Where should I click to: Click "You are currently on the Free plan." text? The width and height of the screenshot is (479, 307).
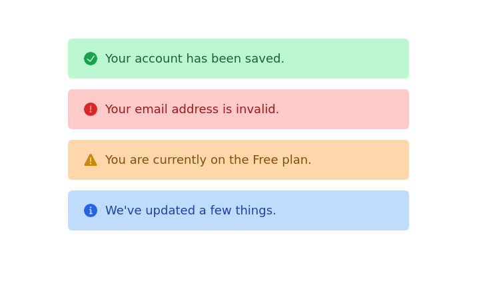(x=208, y=160)
